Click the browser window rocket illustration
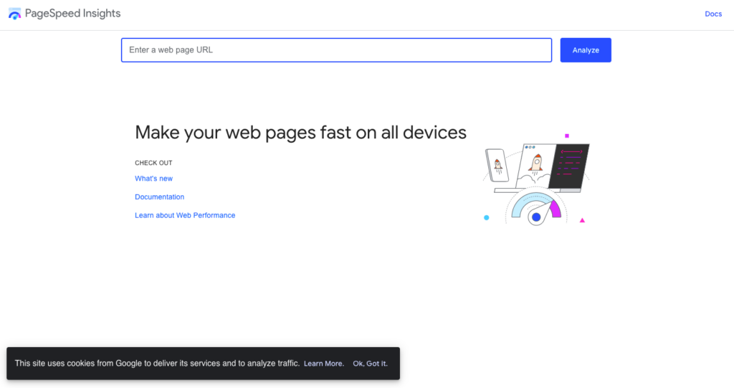Screen dimensions: 734x388 (x=536, y=165)
